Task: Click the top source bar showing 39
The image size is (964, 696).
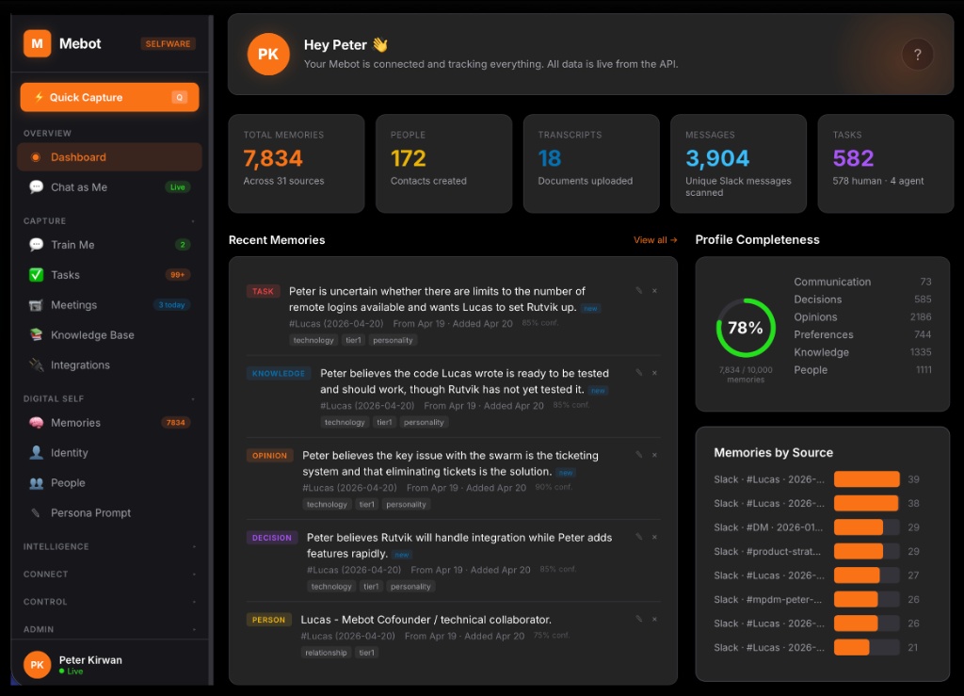Action: pos(867,479)
